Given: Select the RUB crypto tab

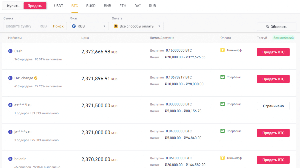Looking at the screenshot, I should [152, 6].
